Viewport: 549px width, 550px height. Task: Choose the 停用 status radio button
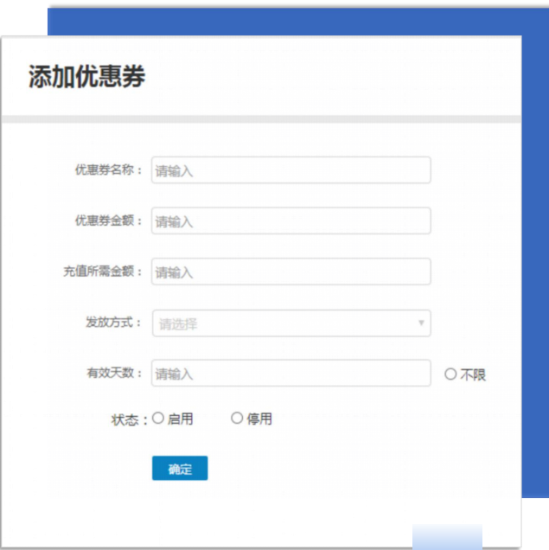tap(237, 418)
